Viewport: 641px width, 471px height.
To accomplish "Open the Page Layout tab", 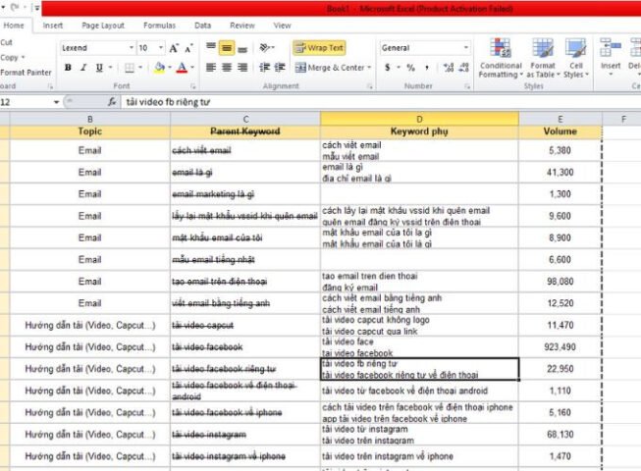I will click(x=103, y=26).
